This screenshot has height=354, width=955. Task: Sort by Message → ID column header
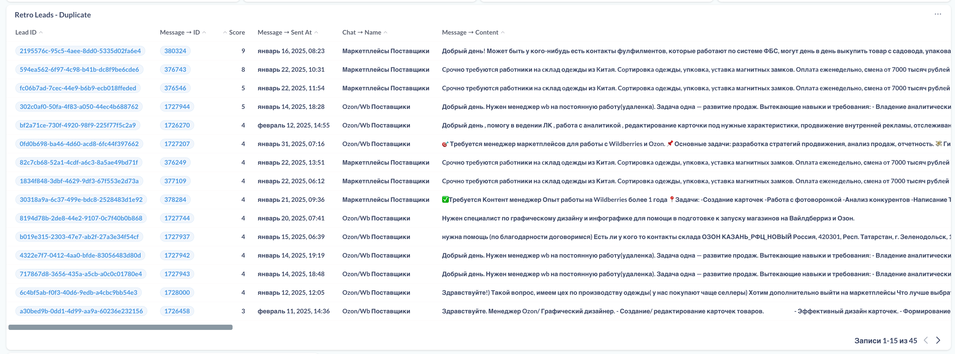pyautogui.click(x=183, y=32)
